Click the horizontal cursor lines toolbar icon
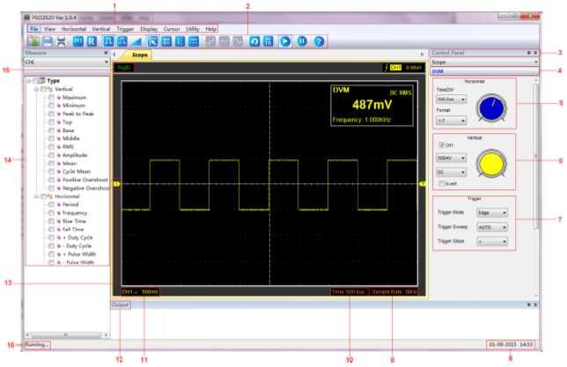The height and width of the screenshot is (367, 567). point(194,41)
